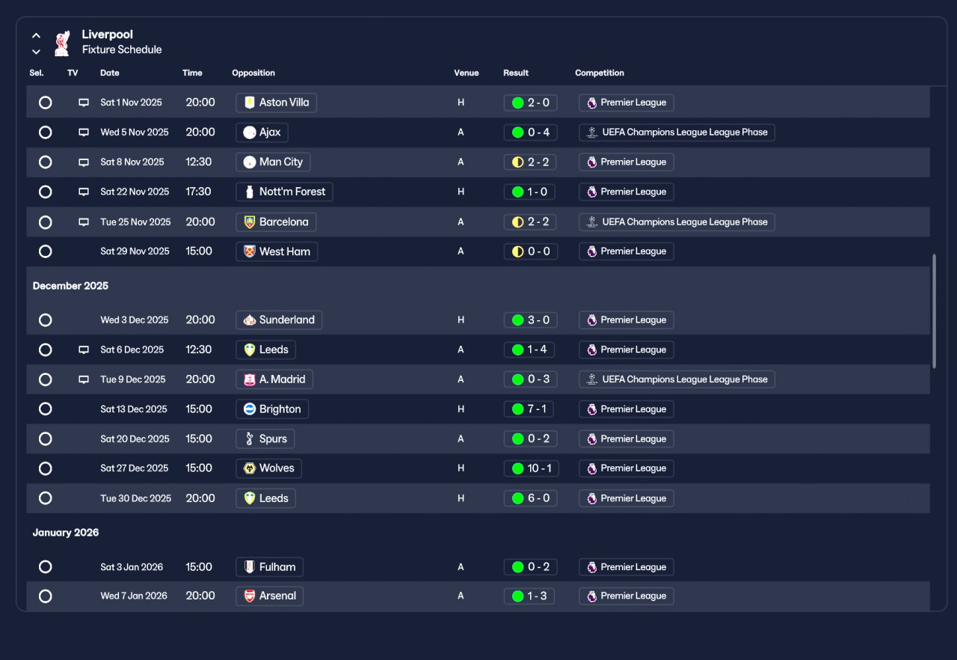957x660 pixels.
Task: Open Champions League competition on Barcelona row
Action: point(677,222)
